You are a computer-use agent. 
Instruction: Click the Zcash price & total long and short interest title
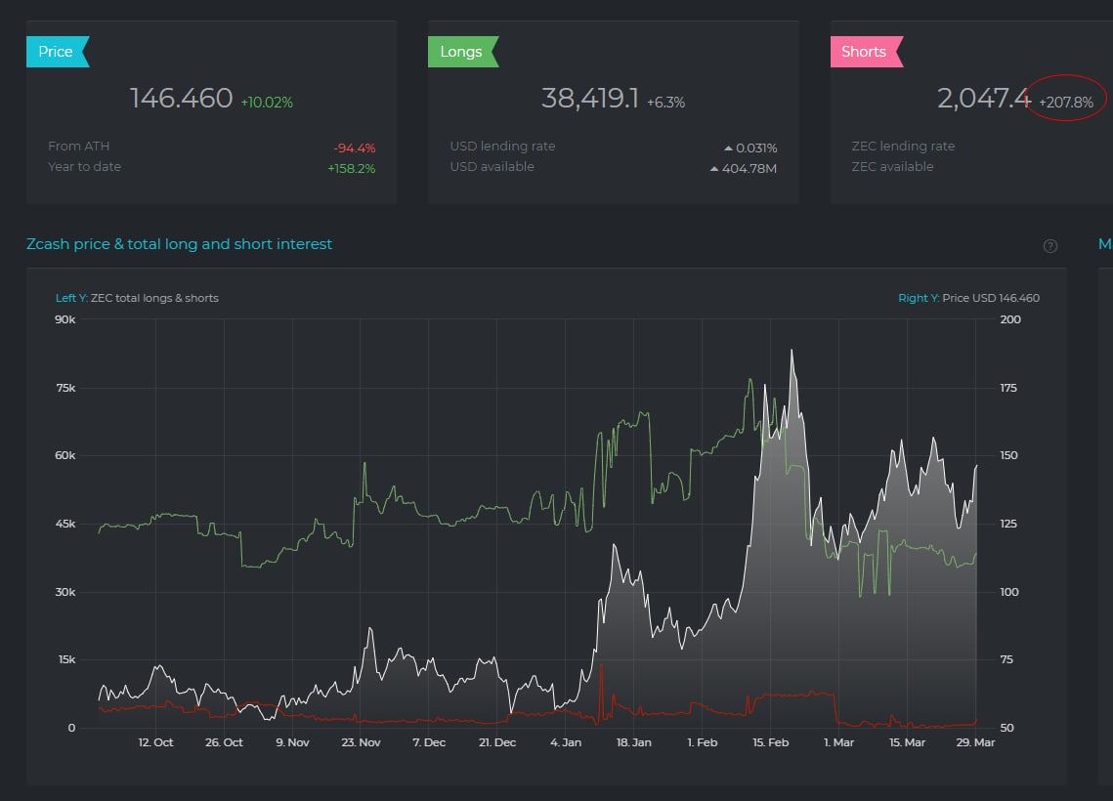point(179,244)
